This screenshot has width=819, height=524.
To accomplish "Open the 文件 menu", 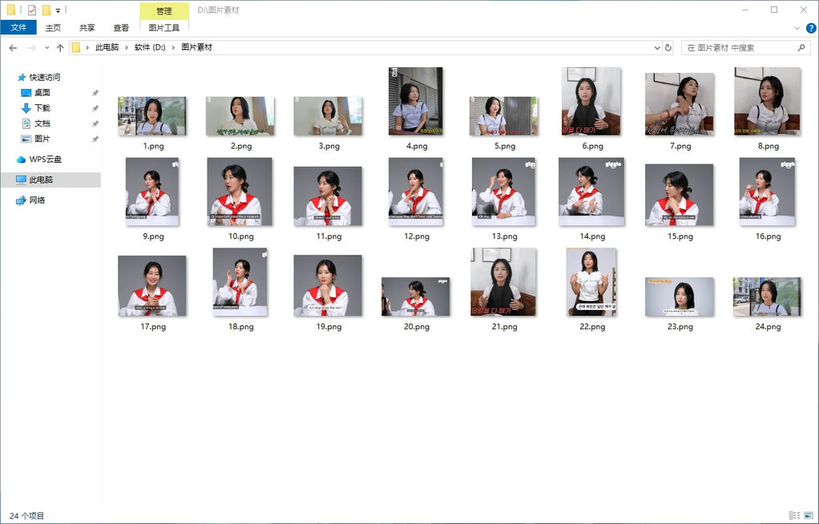I will [x=18, y=28].
